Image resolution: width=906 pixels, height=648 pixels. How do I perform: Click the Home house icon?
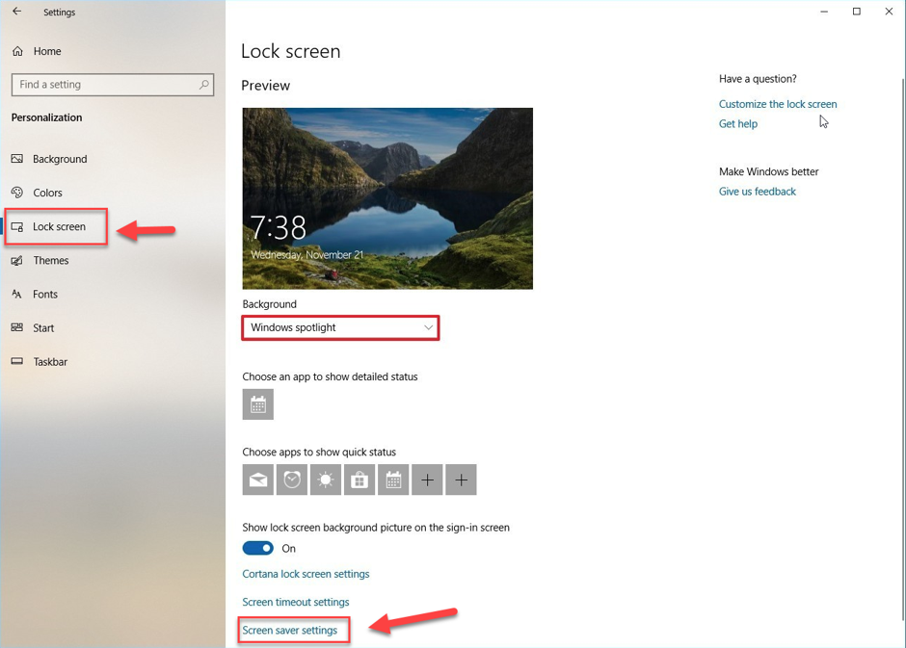(x=18, y=51)
